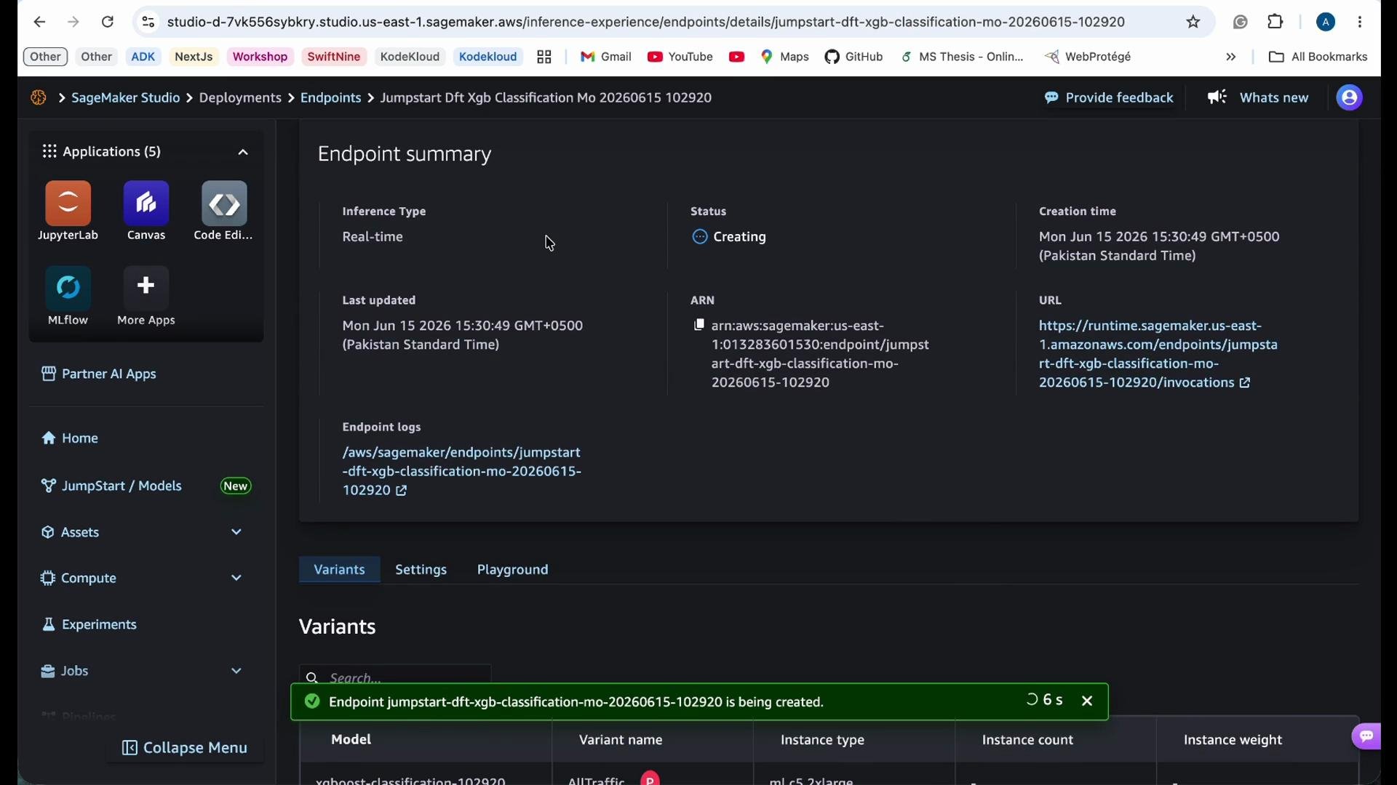Open JumpStart / Models page

[x=111, y=486]
